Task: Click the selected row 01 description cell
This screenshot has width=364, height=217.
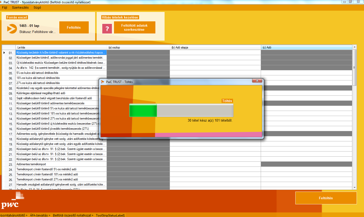Action: [x=61, y=53]
